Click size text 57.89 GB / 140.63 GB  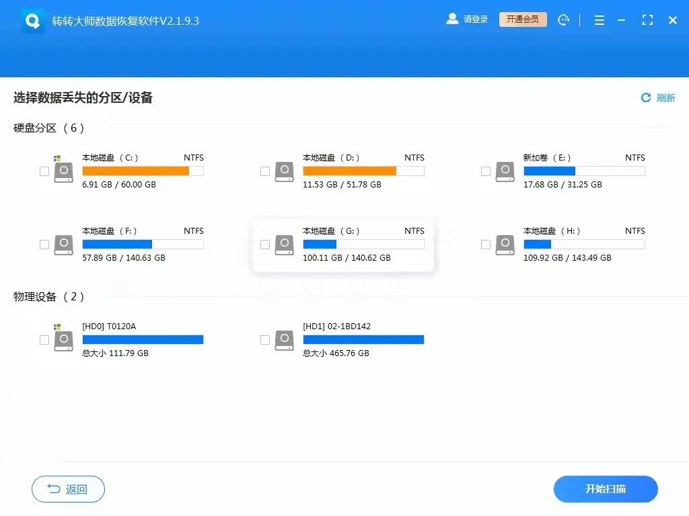point(124,257)
